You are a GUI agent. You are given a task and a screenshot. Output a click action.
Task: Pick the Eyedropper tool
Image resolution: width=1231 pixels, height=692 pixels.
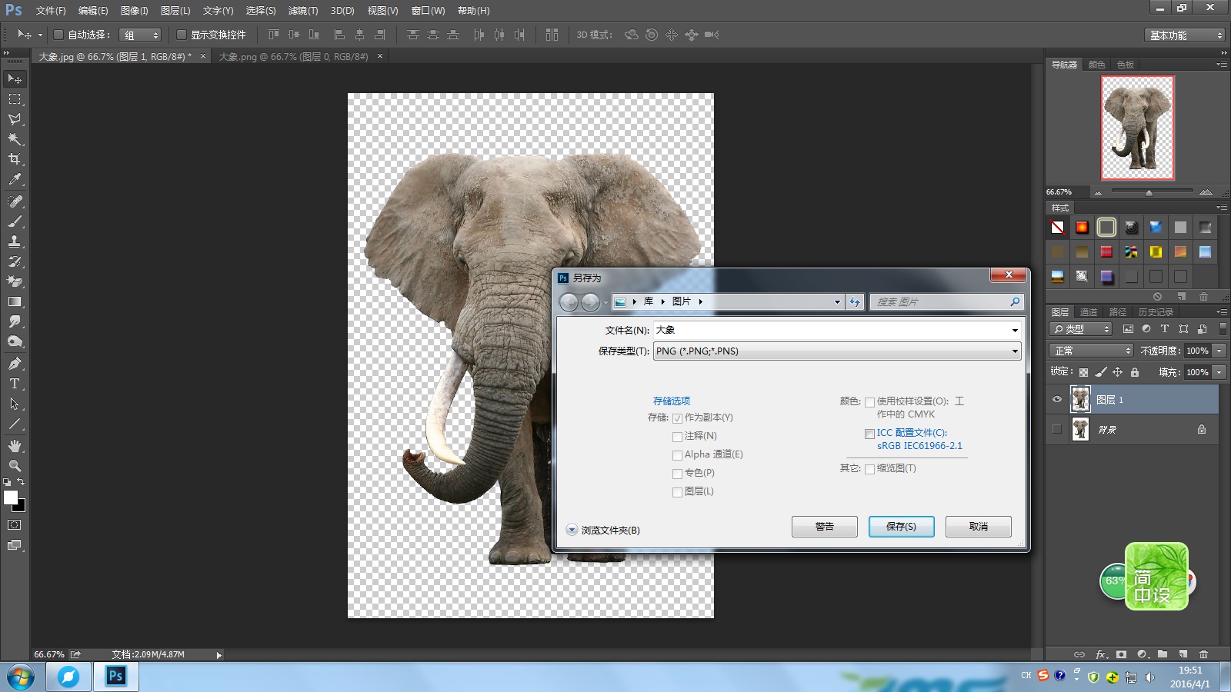click(x=15, y=179)
